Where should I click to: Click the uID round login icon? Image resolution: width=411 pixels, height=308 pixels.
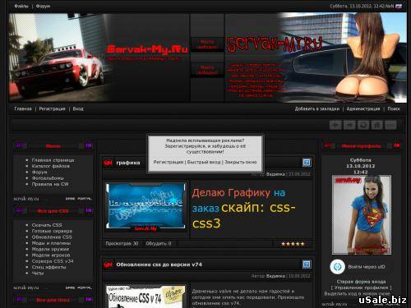click(337, 267)
